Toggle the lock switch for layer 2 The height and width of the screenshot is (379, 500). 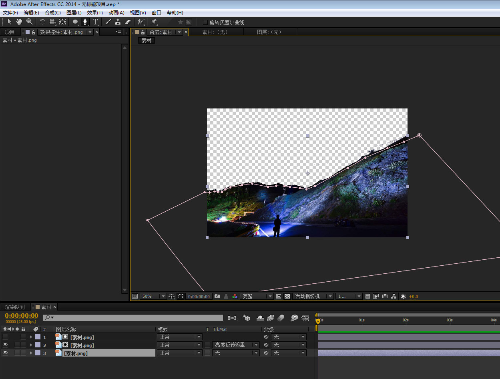click(x=23, y=345)
